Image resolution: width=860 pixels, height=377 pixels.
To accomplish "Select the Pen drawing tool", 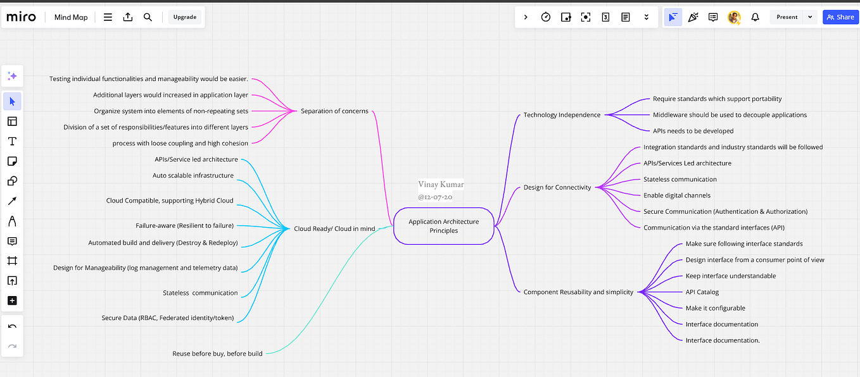I will pos(12,221).
